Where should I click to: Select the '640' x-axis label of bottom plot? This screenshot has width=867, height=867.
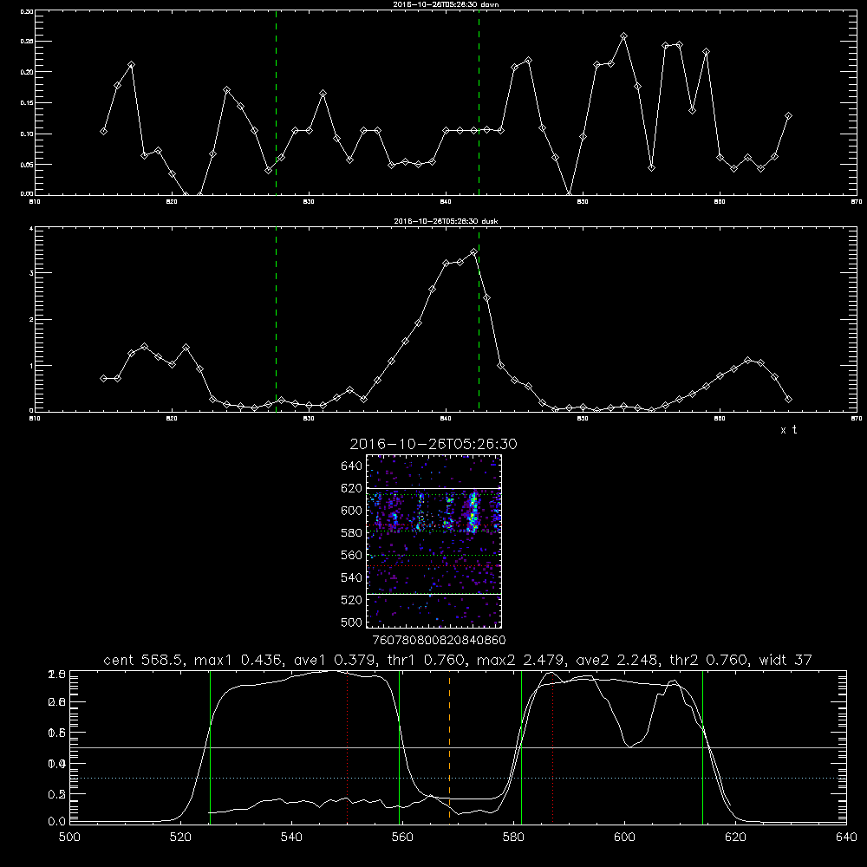click(846, 838)
